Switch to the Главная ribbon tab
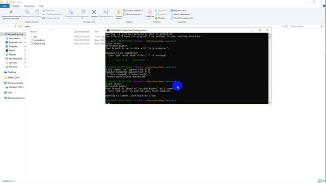Image resolution: width=326 pixels, height=183 pixels. pos(15,6)
